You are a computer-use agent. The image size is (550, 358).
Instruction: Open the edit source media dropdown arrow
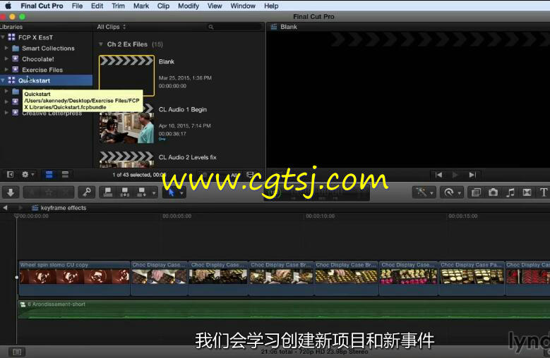(x=154, y=193)
